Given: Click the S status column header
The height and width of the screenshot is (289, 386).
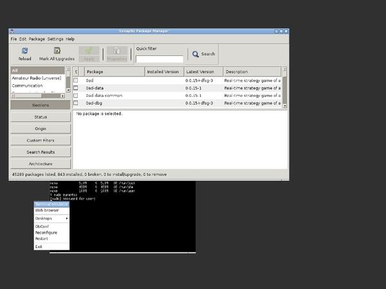Looking at the screenshot, I should pos(76,72).
